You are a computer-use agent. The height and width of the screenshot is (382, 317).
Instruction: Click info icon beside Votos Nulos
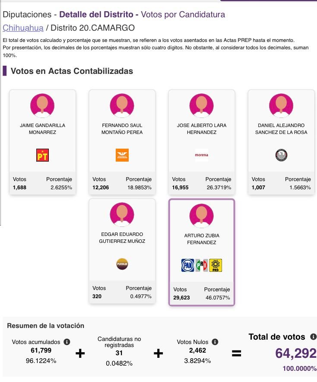click(215, 342)
